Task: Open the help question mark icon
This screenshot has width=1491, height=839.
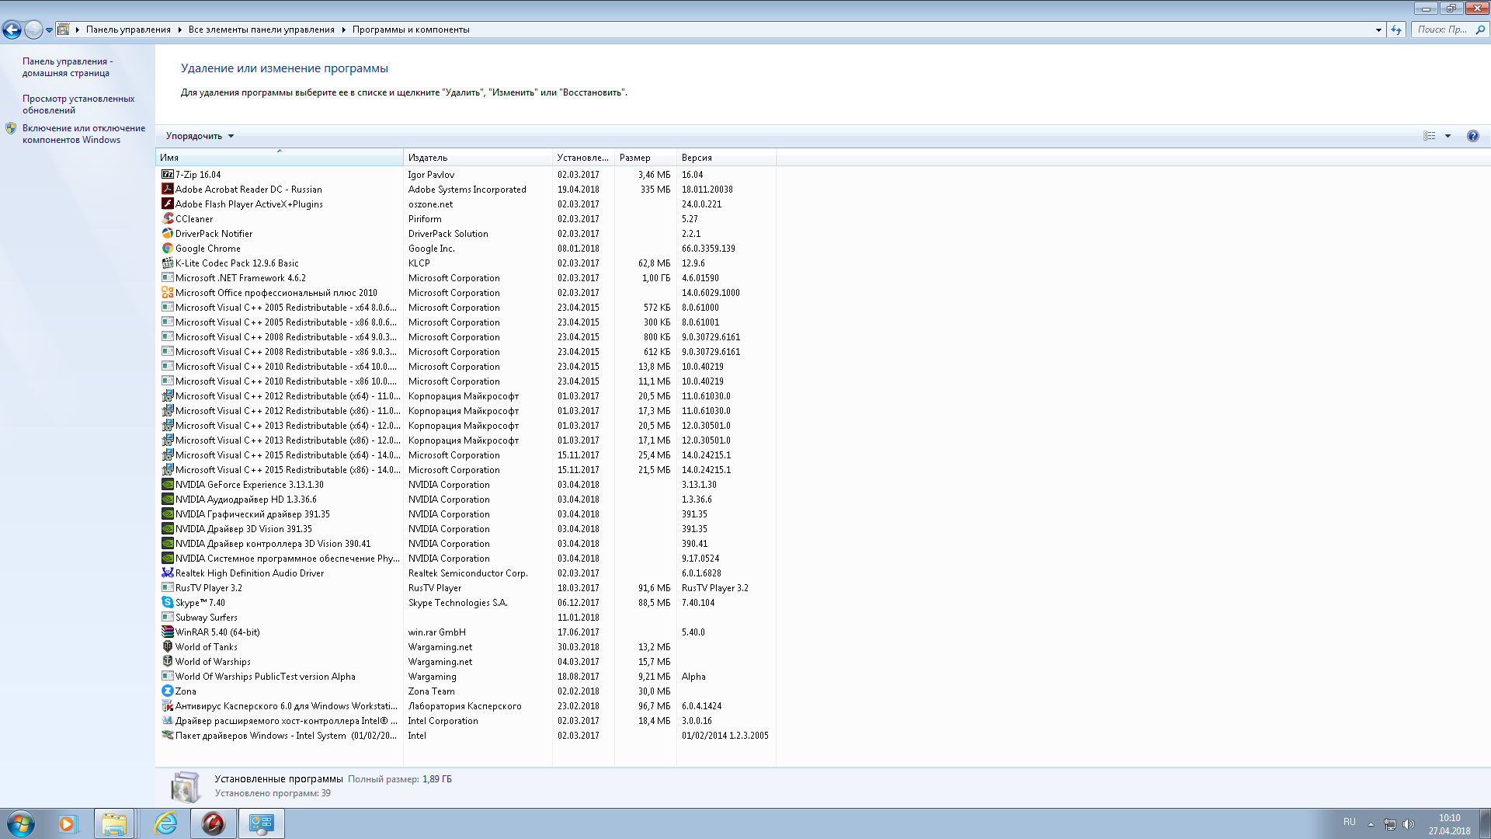Action: pyautogui.click(x=1472, y=136)
